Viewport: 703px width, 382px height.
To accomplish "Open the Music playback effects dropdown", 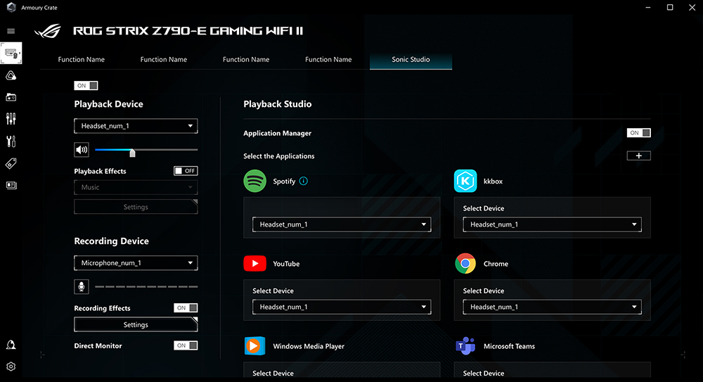I will 136,187.
